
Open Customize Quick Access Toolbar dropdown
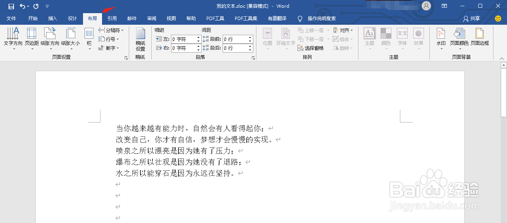point(47,6)
